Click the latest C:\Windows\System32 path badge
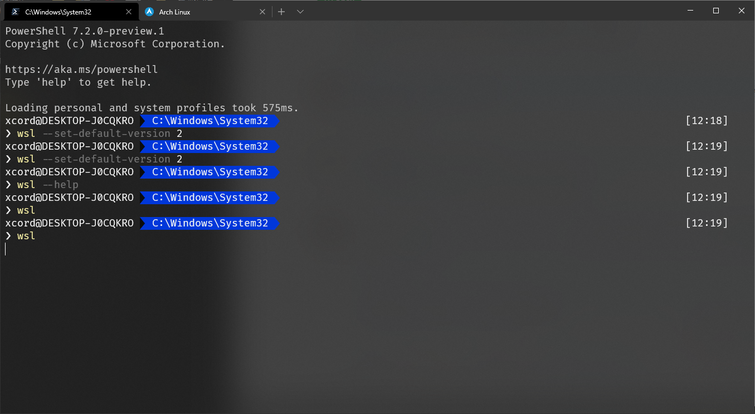The height and width of the screenshot is (414, 755). tap(209, 223)
